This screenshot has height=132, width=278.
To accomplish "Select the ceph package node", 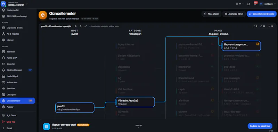I will click(195, 91).
